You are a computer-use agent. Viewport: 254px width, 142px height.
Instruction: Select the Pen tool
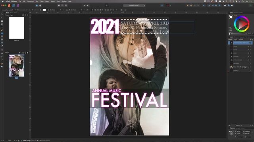[x=2, y=30]
